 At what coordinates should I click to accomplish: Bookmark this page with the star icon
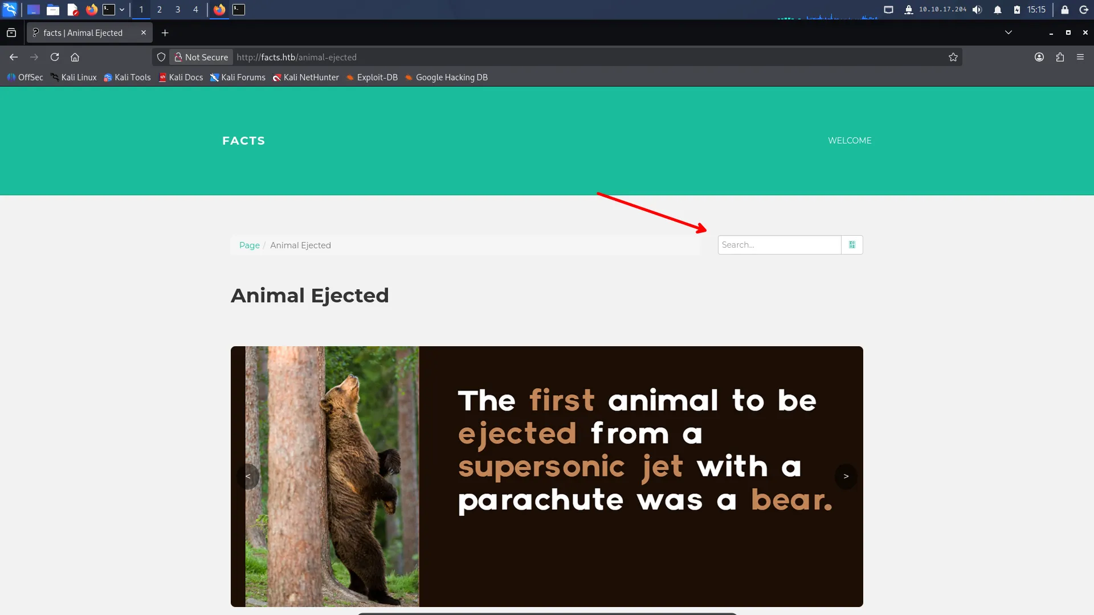pyautogui.click(x=953, y=57)
